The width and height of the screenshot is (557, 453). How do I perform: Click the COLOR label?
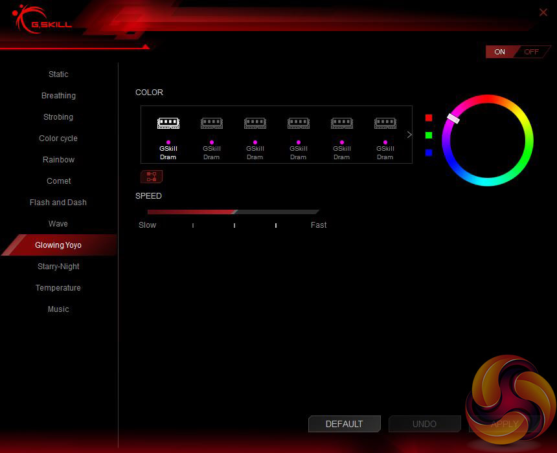pos(149,93)
